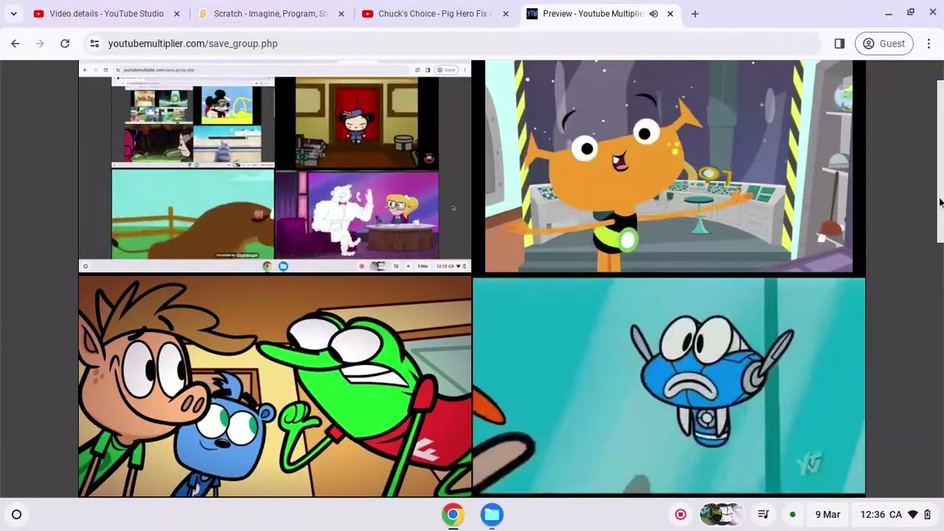The width and height of the screenshot is (944, 531).
Task: Open Chrome from the shelf
Action: click(453, 515)
